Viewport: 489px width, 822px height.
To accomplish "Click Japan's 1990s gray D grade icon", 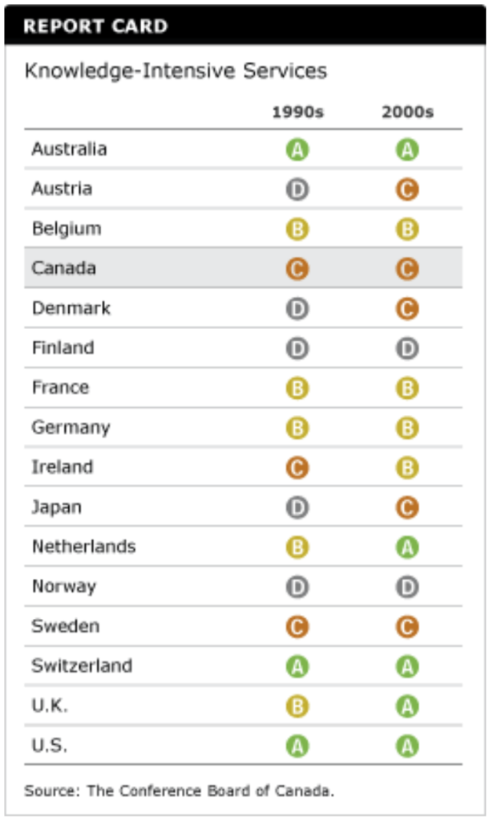I will (297, 507).
